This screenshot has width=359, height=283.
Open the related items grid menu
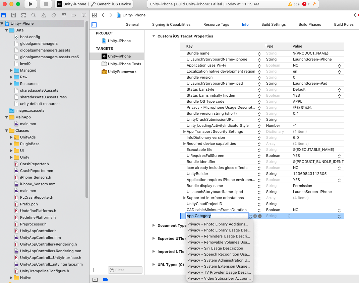point(94,15)
